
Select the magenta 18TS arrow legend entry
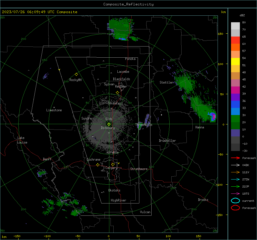coord(235,194)
